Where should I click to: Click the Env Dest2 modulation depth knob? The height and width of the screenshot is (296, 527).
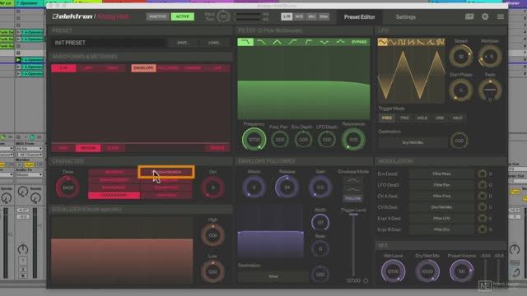pyautogui.click(x=483, y=173)
